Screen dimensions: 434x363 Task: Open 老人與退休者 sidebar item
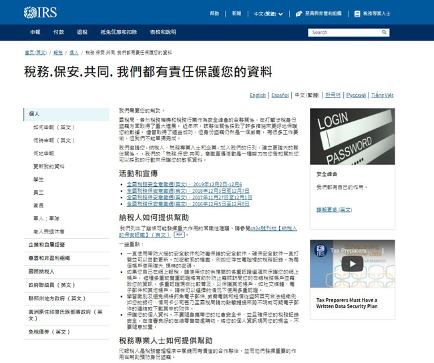pos(49,232)
